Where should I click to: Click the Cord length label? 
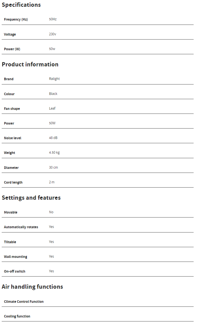point(13,182)
